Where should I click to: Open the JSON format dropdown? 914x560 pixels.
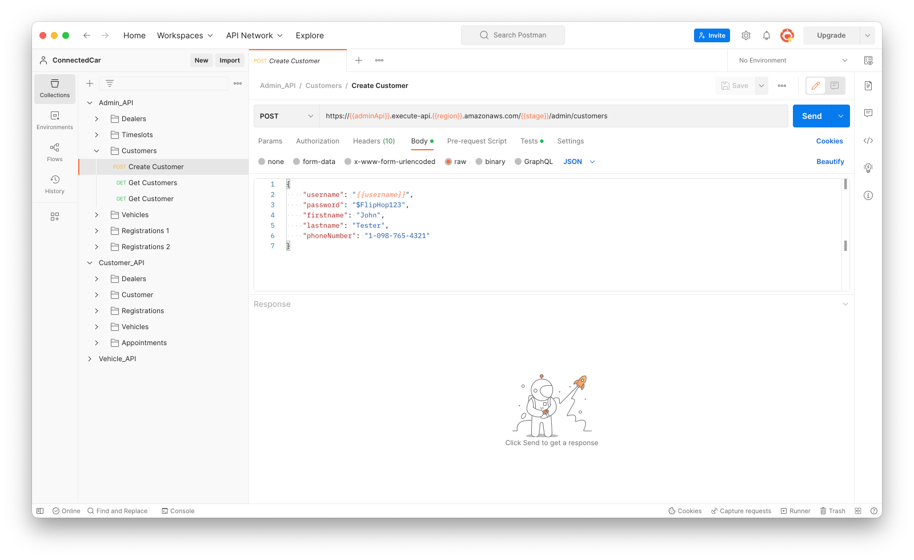[579, 162]
